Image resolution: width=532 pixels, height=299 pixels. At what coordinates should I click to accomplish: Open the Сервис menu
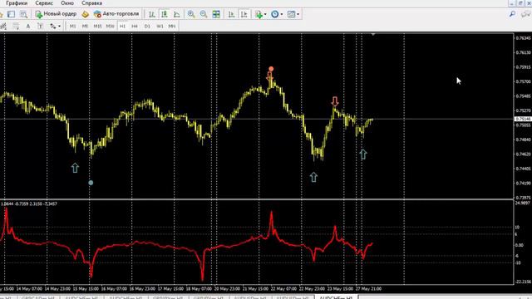tap(44, 3)
